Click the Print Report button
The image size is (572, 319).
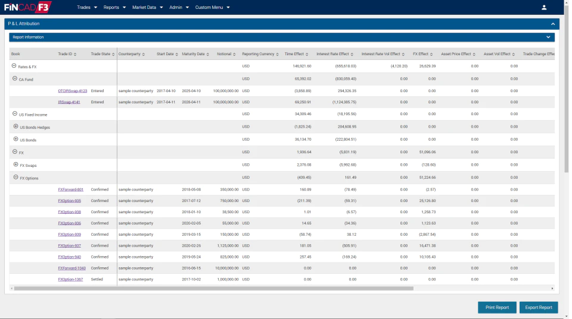[x=497, y=307]
